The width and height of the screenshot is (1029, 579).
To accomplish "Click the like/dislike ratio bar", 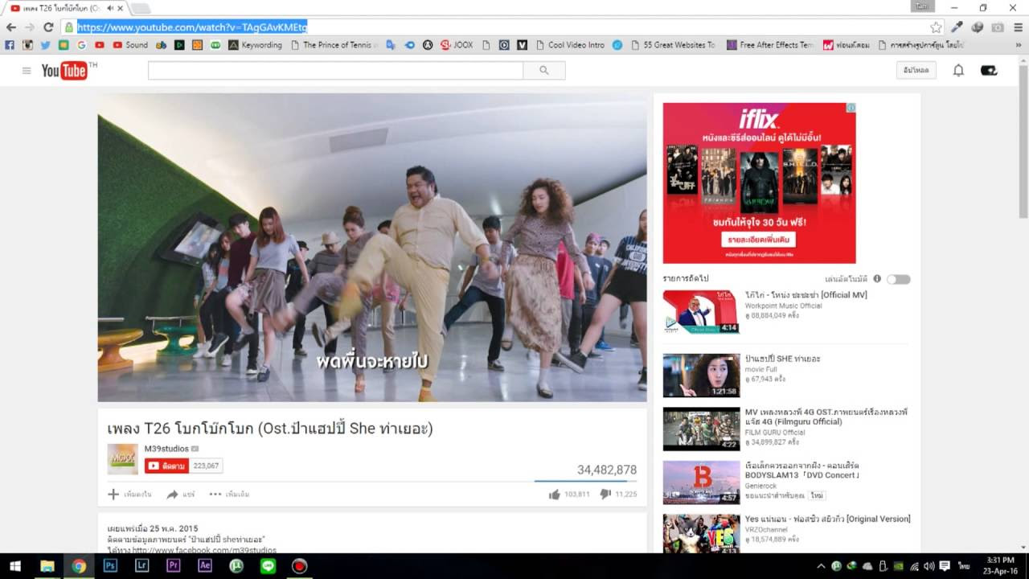I will [585, 481].
